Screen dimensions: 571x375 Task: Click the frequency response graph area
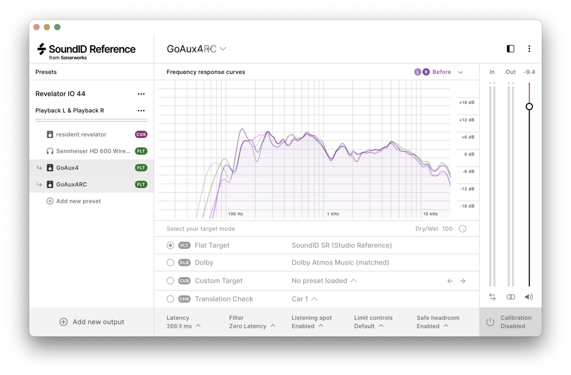[305, 149]
